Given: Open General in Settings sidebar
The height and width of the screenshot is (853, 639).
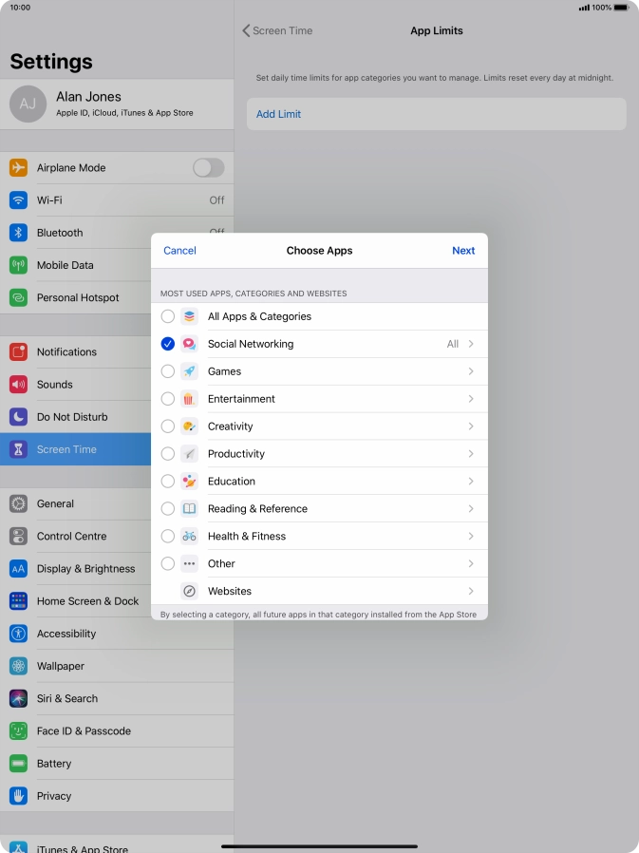Looking at the screenshot, I should pos(55,503).
